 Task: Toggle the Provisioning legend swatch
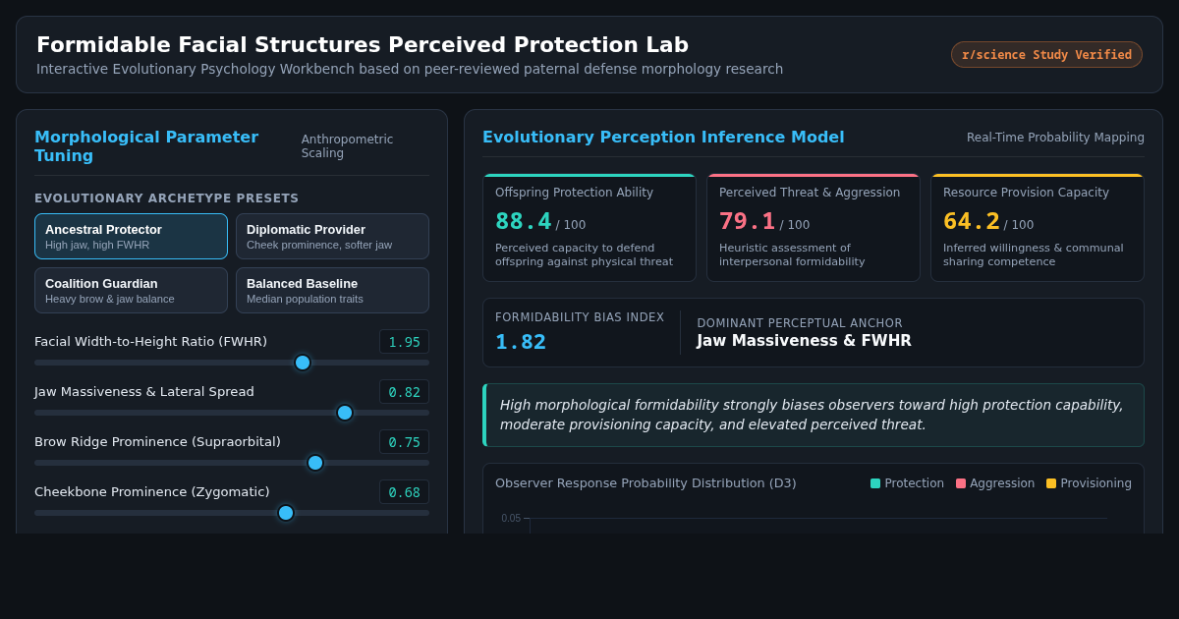(x=1051, y=483)
